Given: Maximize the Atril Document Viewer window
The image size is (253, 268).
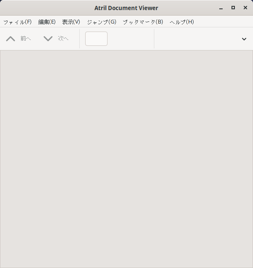Looking at the screenshot, I should 233,8.
